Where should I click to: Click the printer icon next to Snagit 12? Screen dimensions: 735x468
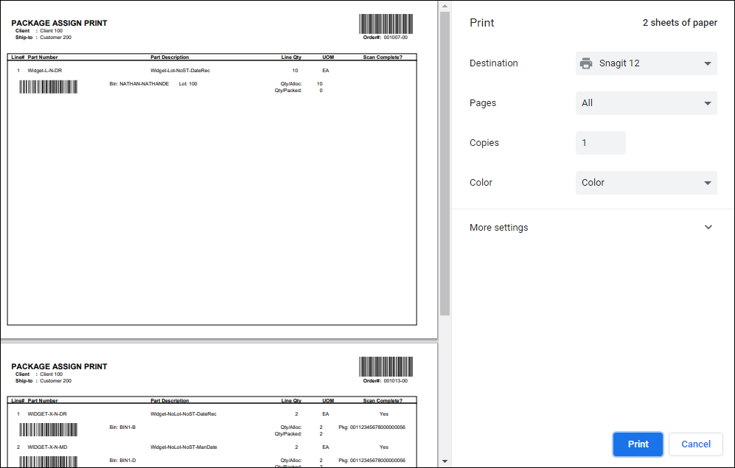586,63
